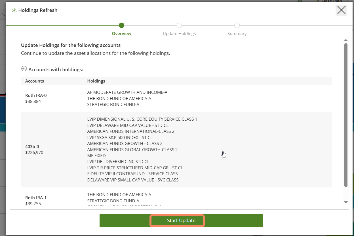This screenshot has width=354, height=236.
Task: Click the pie chart icon beside Accounts with holdings
Action: click(24, 69)
